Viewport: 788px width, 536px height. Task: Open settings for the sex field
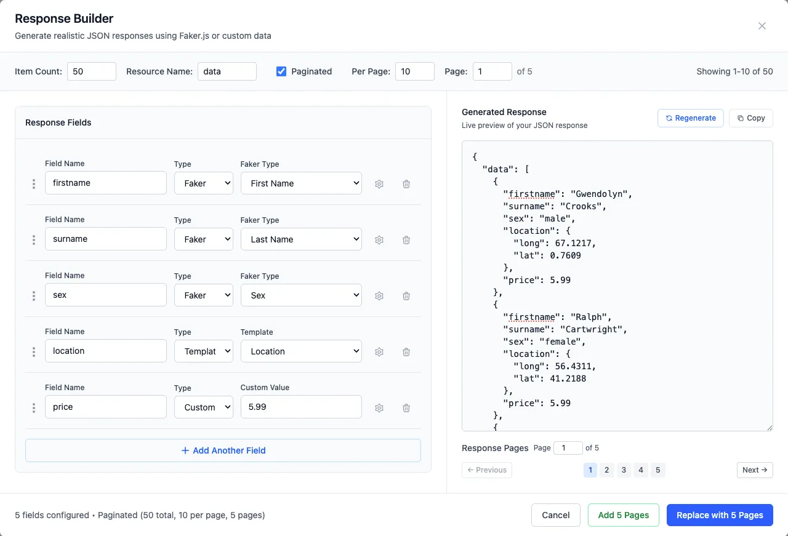(379, 295)
